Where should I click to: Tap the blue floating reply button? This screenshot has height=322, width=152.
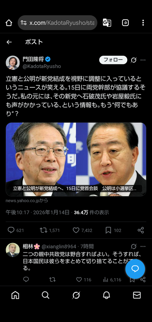135,269
